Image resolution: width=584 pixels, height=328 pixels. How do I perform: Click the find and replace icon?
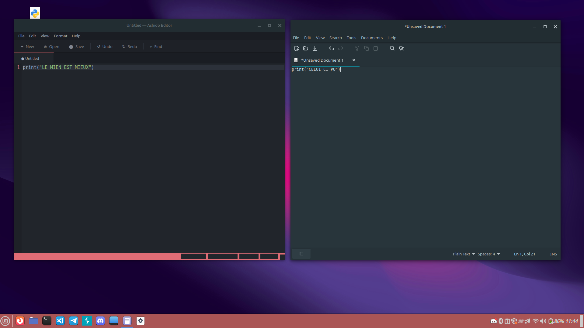click(x=401, y=48)
